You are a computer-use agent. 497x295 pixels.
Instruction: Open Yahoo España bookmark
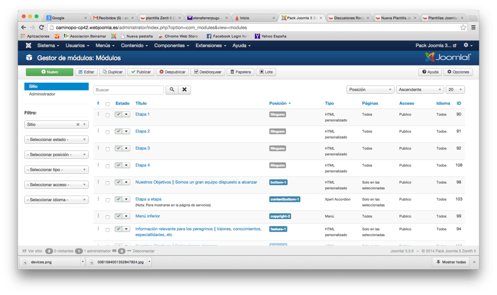point(270,36)
